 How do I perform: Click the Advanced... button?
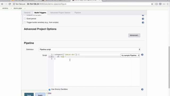[x=134, y=35]
